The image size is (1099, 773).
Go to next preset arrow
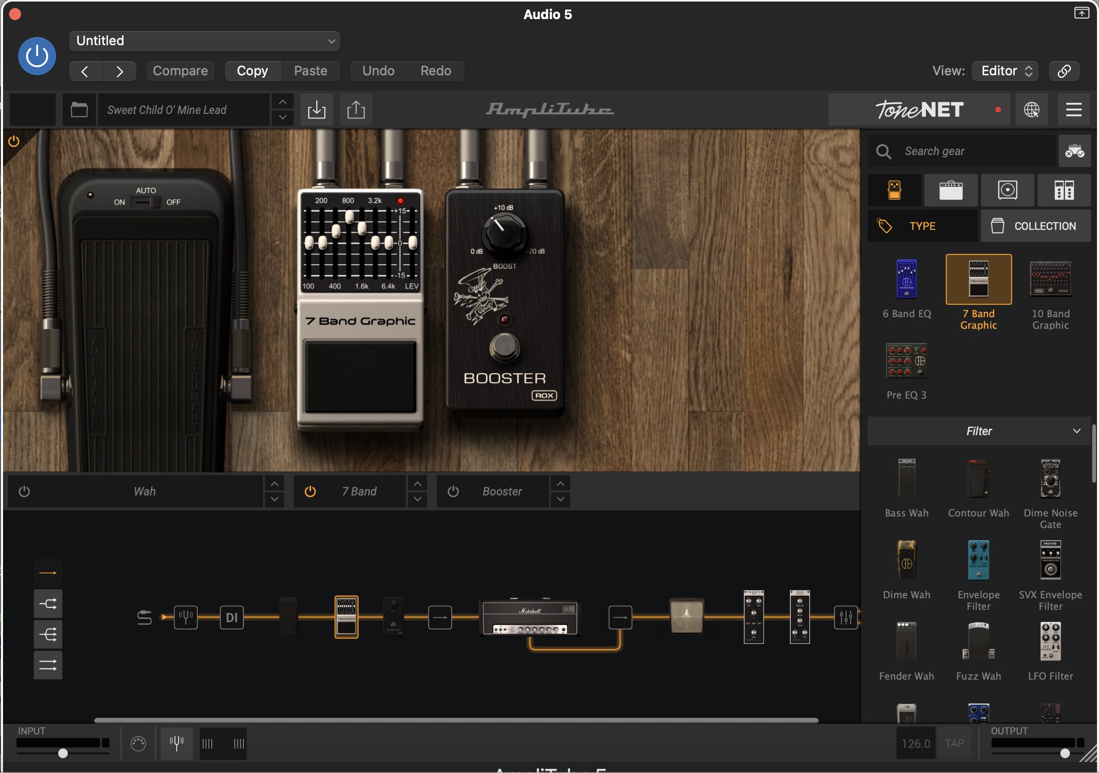point(119,71)
